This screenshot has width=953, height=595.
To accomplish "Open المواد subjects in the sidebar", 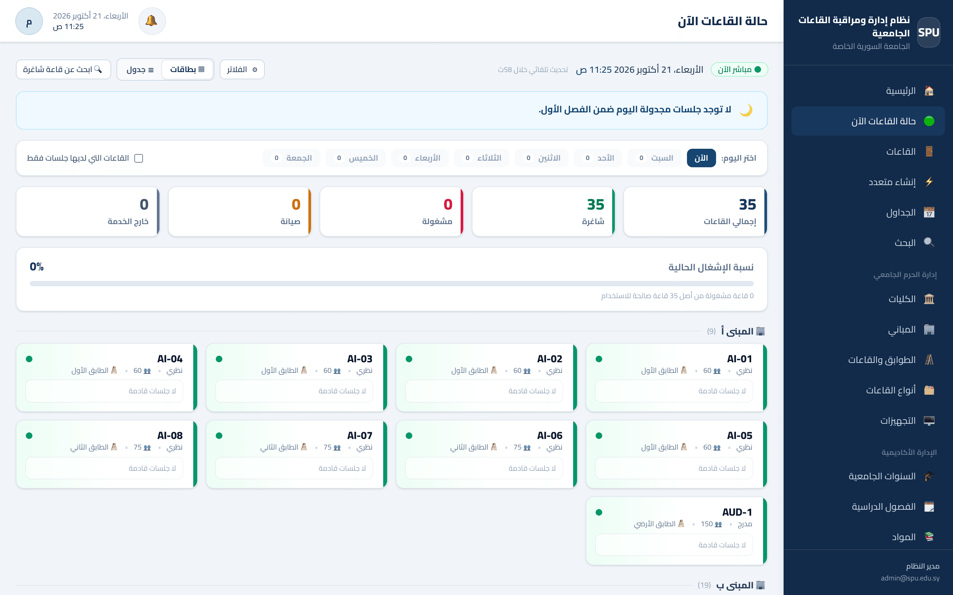I will pyautogui.click(x=868, y=537).
